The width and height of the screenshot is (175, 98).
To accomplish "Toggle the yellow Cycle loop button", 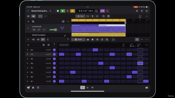I will point(72,11).
